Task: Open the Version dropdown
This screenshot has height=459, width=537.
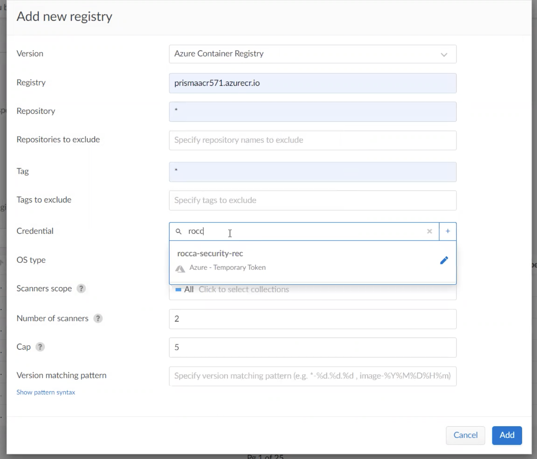Action: point(312,54)
